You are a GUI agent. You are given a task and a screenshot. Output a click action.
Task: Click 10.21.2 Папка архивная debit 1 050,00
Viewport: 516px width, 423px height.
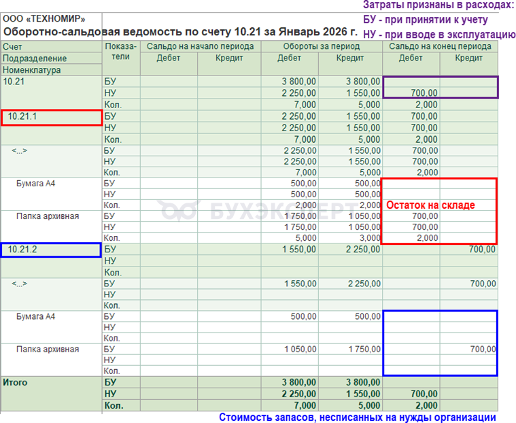(300, 350)
